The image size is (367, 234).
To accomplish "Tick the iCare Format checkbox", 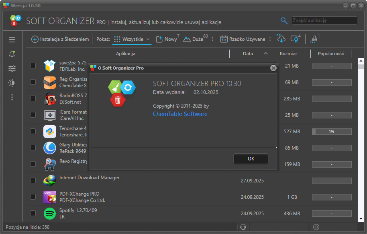I will pos(33,115).
